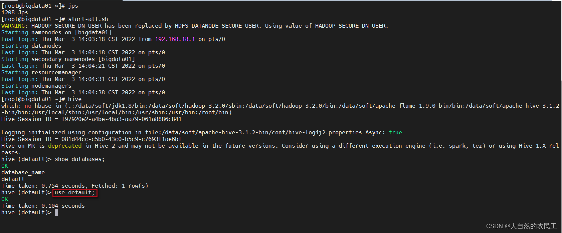The width and height of the screenshot is (562, 233).
Task: Click the "Starting nodemanagers" line
Action: click(36, 86)
